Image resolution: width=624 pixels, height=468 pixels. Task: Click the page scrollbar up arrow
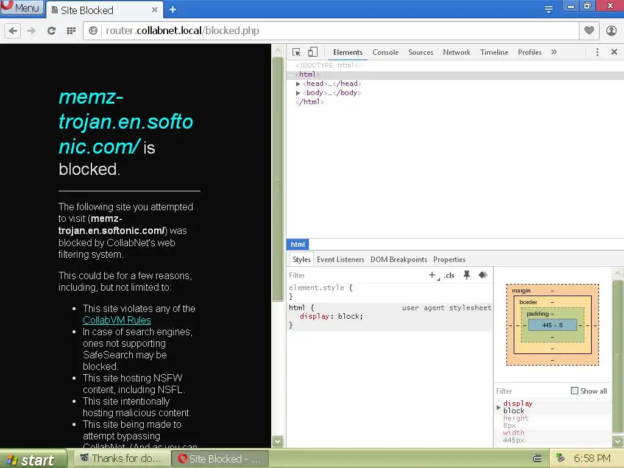(277, 51)
